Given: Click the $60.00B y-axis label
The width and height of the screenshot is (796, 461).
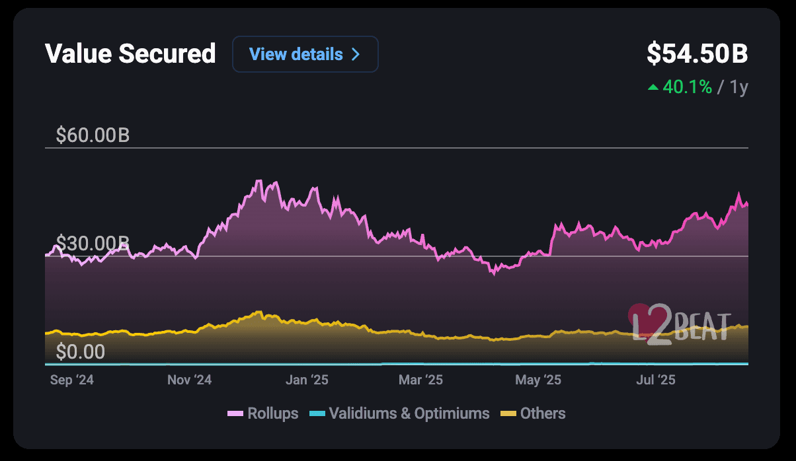Looking at the screenshot, I should pyautogui.click(x=93, y=136).
